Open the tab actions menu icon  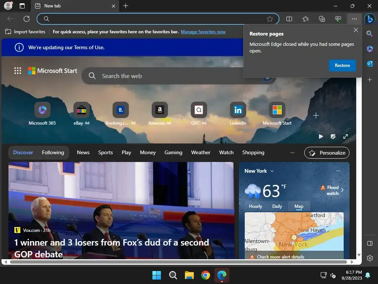coord(22,6)
